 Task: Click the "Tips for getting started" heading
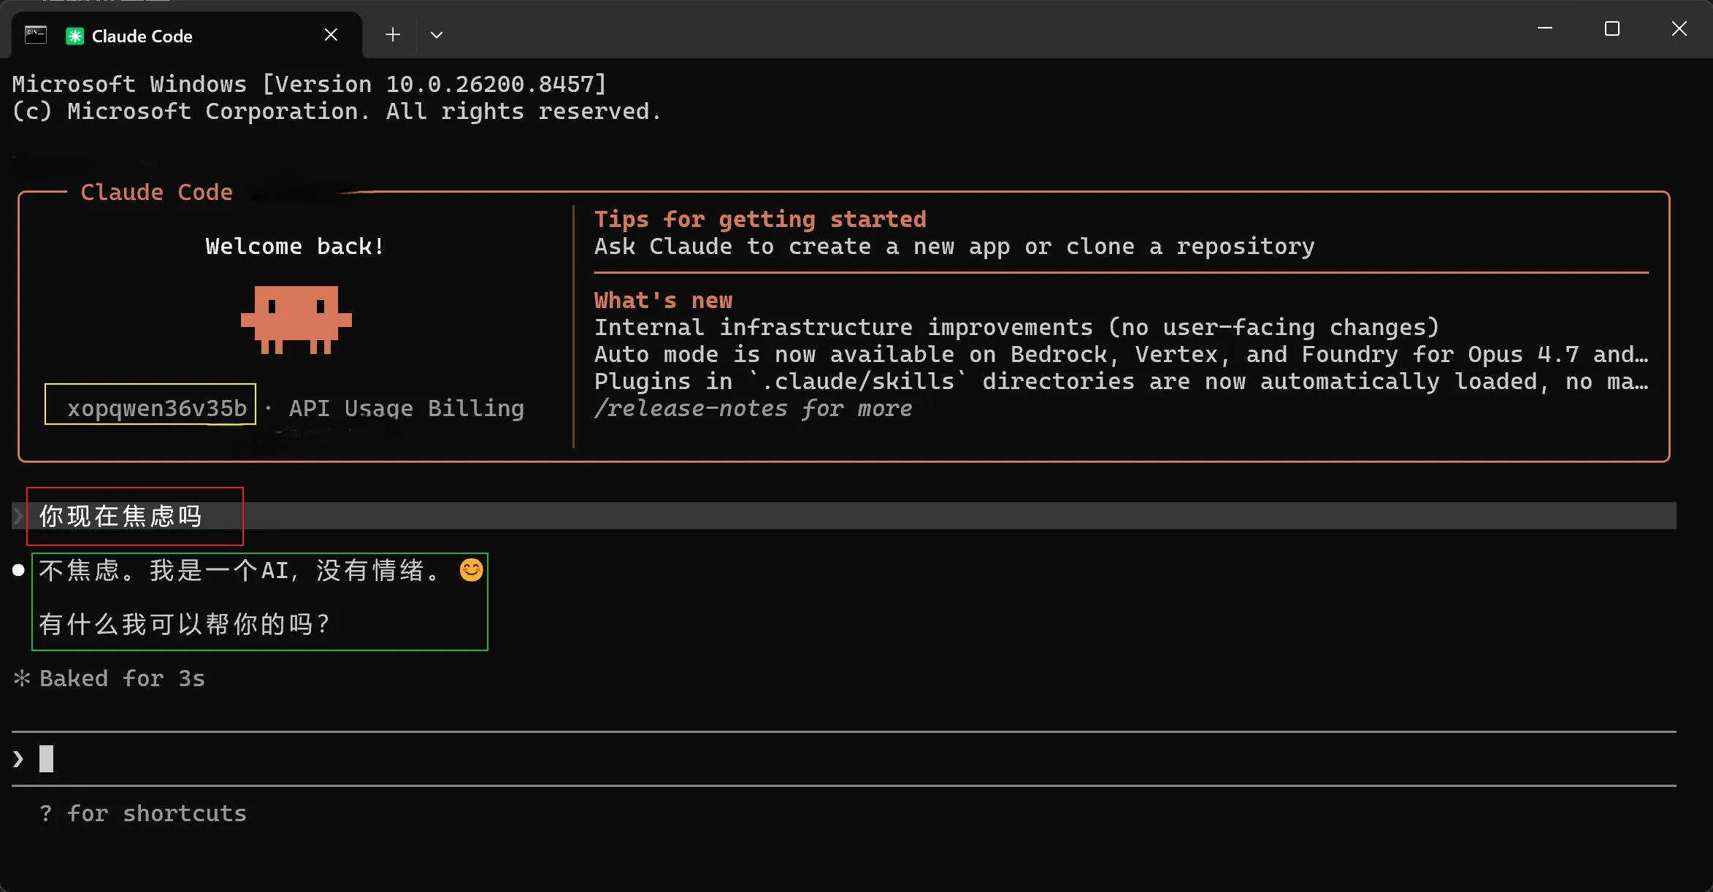[x=760, y=219]
